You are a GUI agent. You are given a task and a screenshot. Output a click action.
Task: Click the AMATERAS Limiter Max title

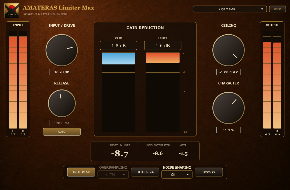coord(59,8)
